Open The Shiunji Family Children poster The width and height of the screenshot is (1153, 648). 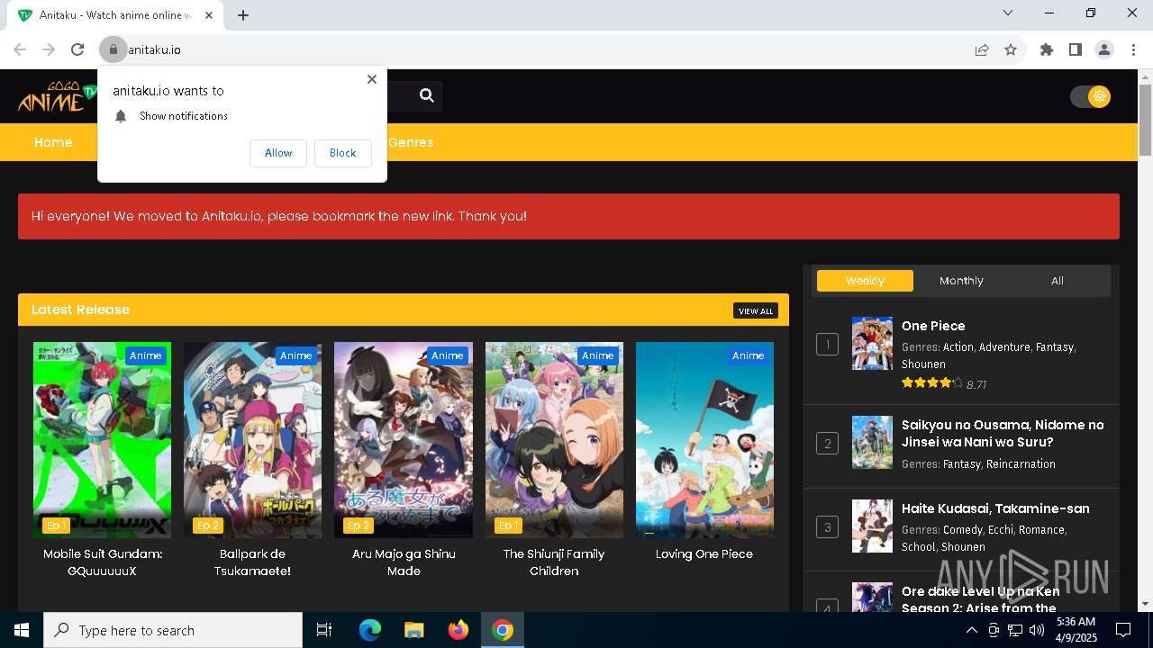click(x=554, y=440)
